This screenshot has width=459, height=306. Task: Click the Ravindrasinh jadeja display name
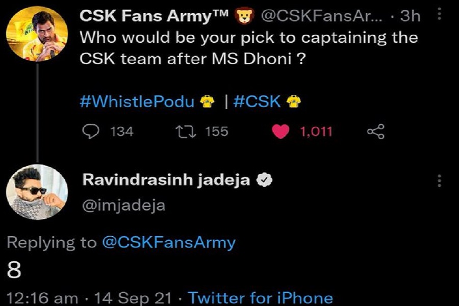166,180
